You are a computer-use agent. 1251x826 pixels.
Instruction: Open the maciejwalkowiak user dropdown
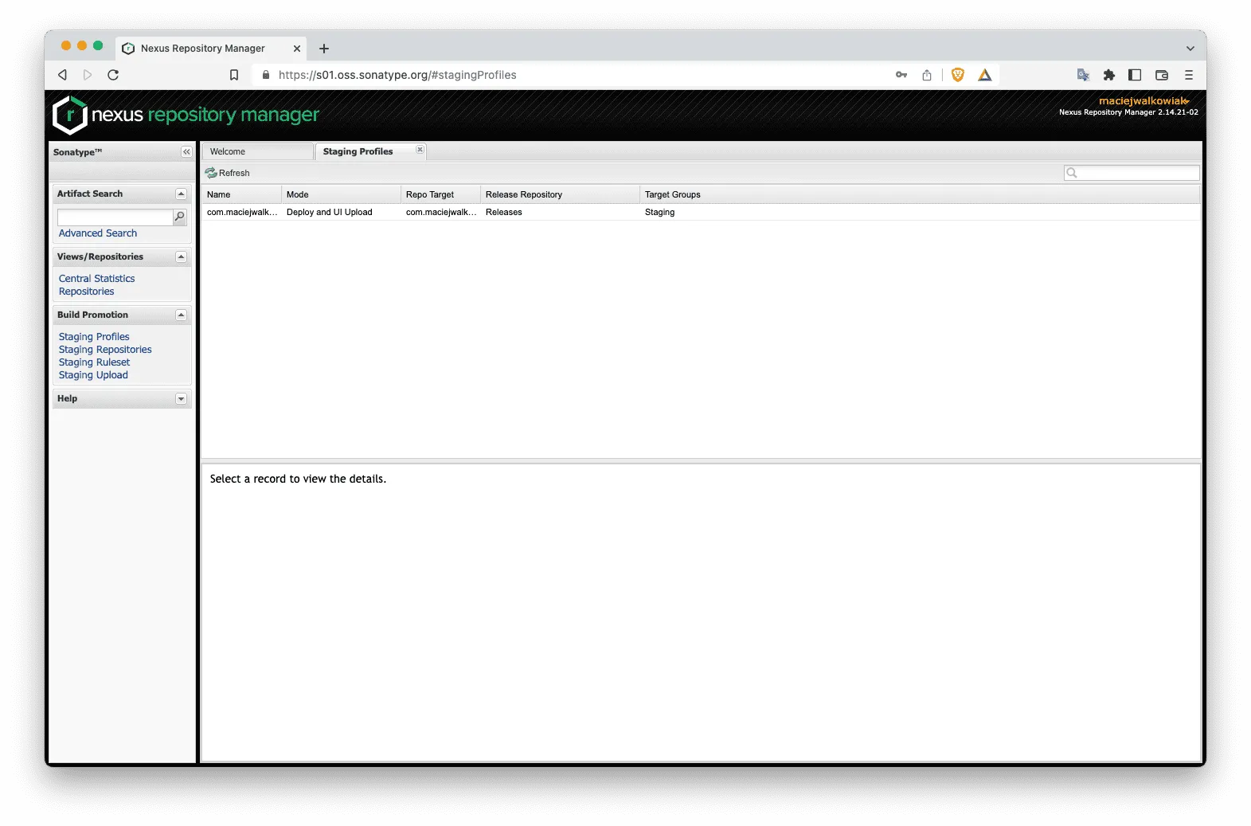point(1144,101)
